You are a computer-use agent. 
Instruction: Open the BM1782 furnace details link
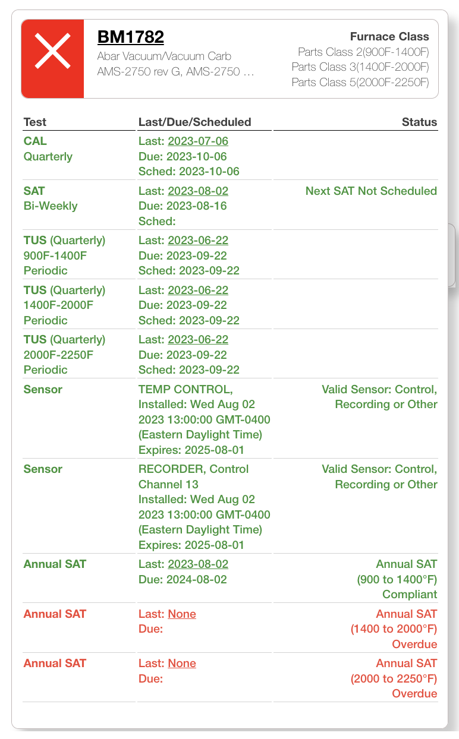tap(131, 36)
